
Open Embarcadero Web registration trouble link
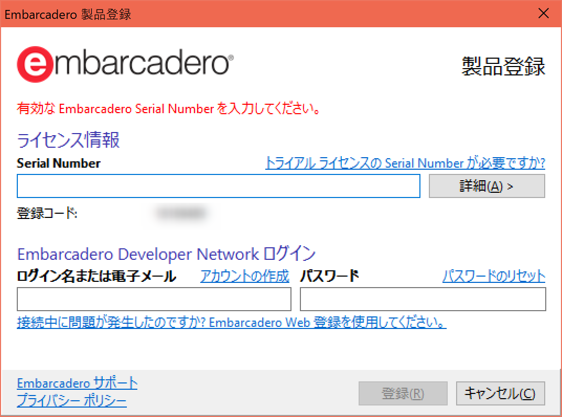pyautogui.click(x=232, y=322)
